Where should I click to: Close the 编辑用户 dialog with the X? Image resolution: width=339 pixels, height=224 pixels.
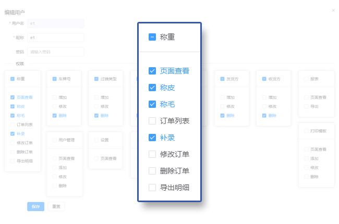coord(333,10)
